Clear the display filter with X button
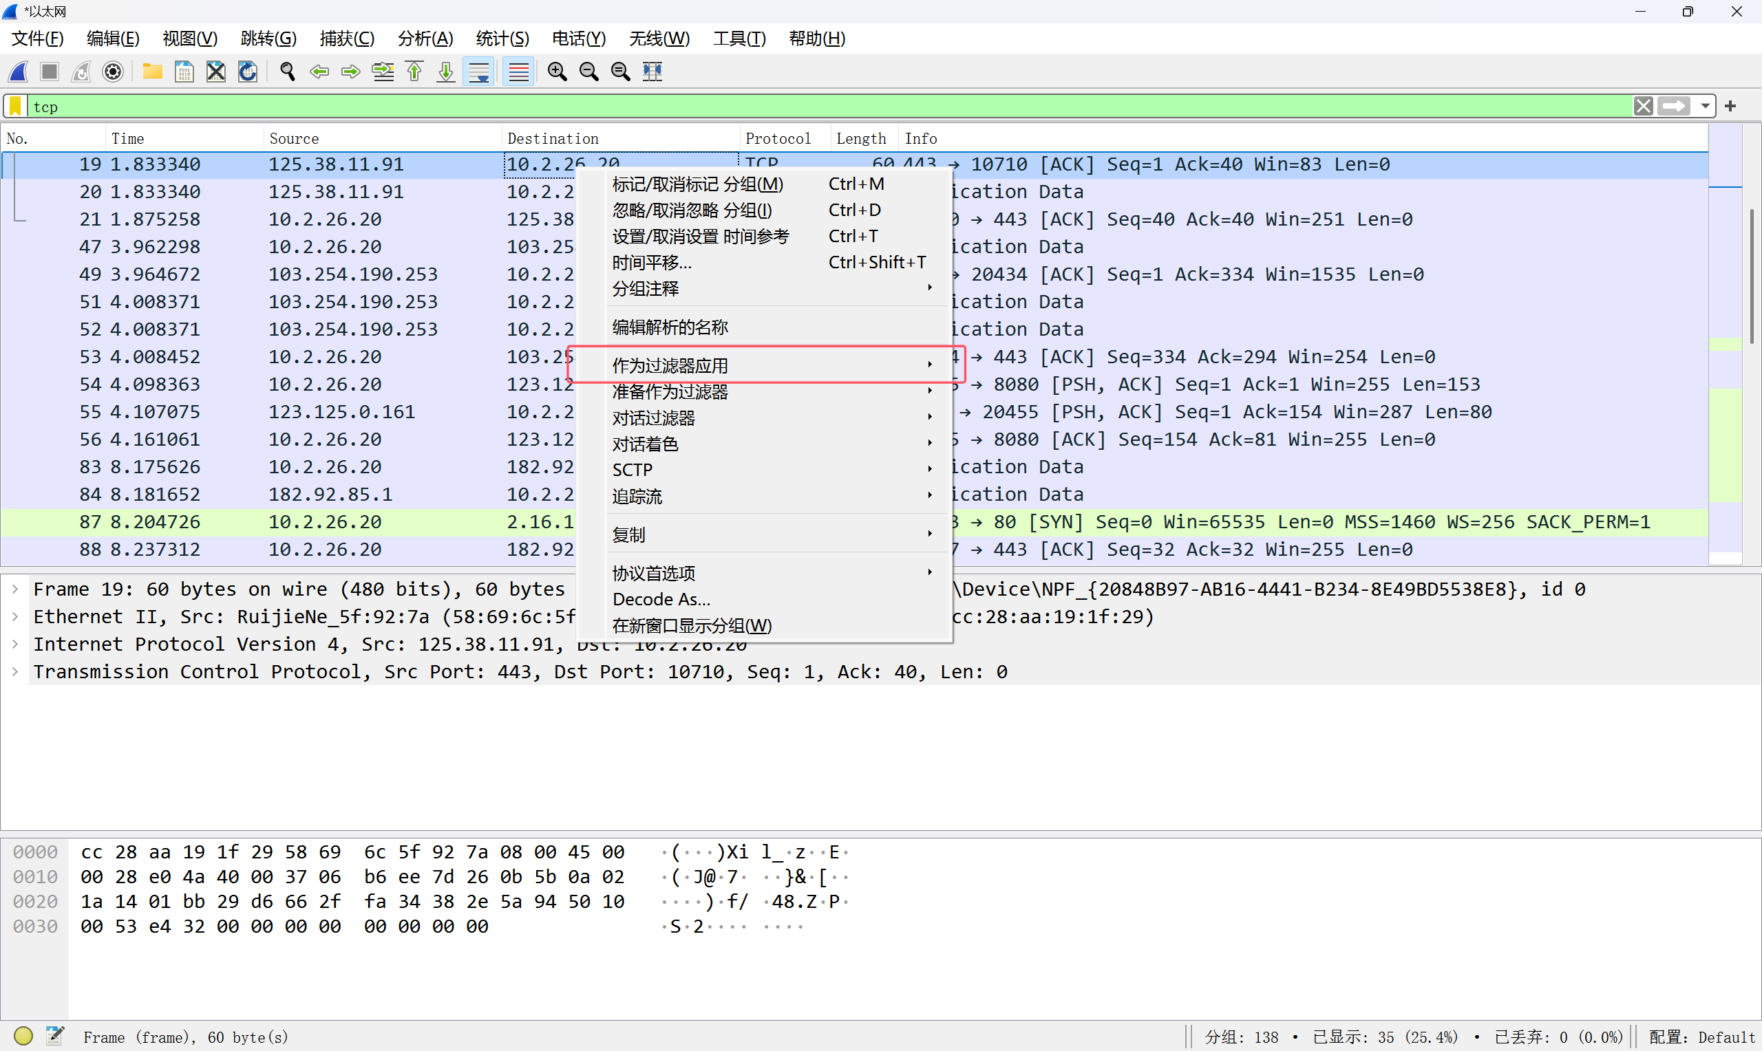The height and width of the screenshot is (1051, 1762). [1643, 106]
